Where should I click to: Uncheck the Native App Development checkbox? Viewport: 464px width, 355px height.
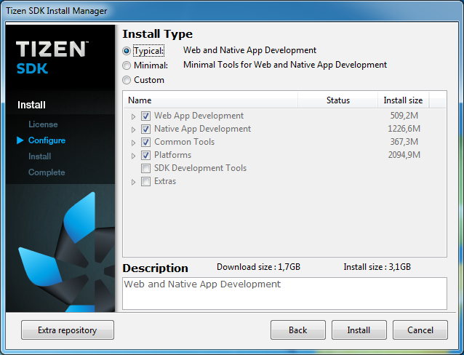pyautogui.click(x=145, y=129)
